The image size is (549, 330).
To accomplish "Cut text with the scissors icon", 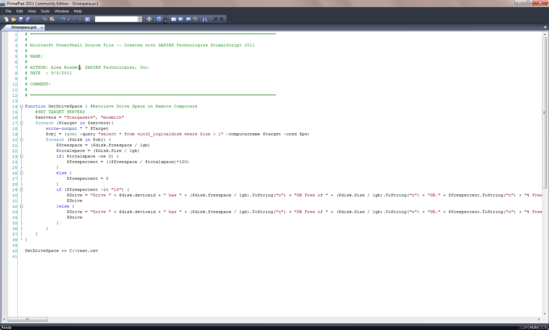I will (x=38, y=19).
